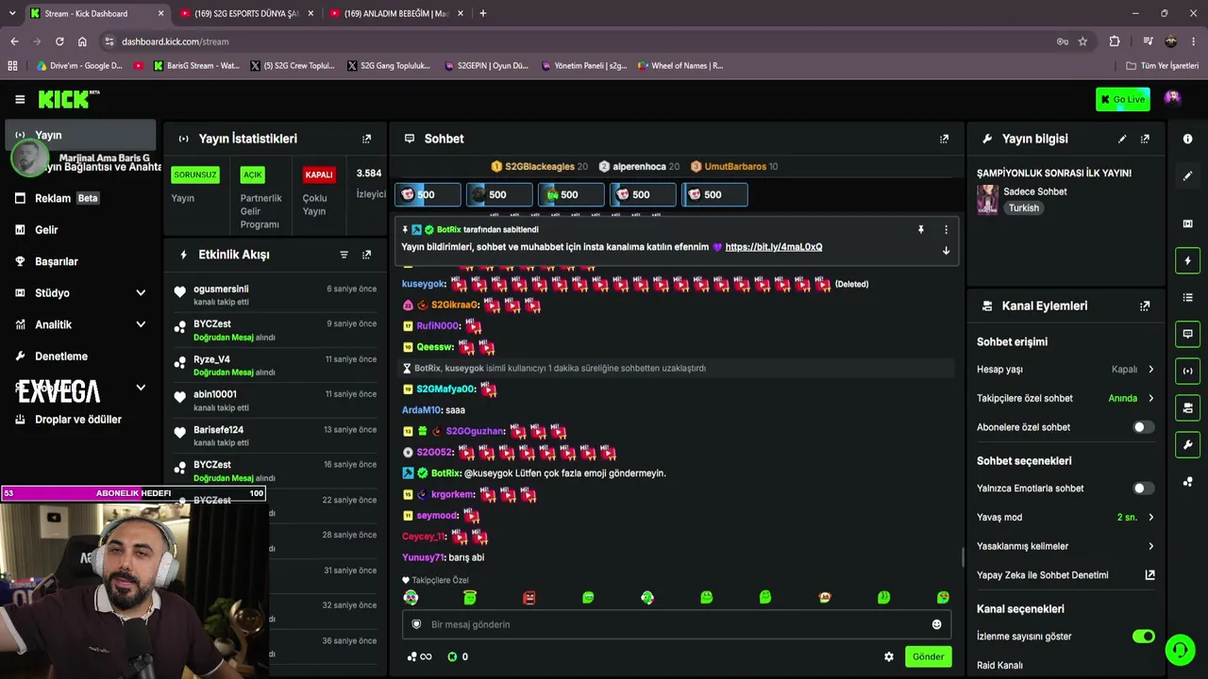Open Yasaklanmış kelimeler chevron
The image size is (1208, 679).
(1150, 546)
